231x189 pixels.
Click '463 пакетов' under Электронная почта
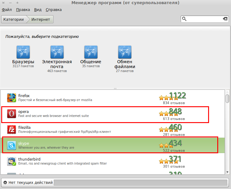[57, 71]
